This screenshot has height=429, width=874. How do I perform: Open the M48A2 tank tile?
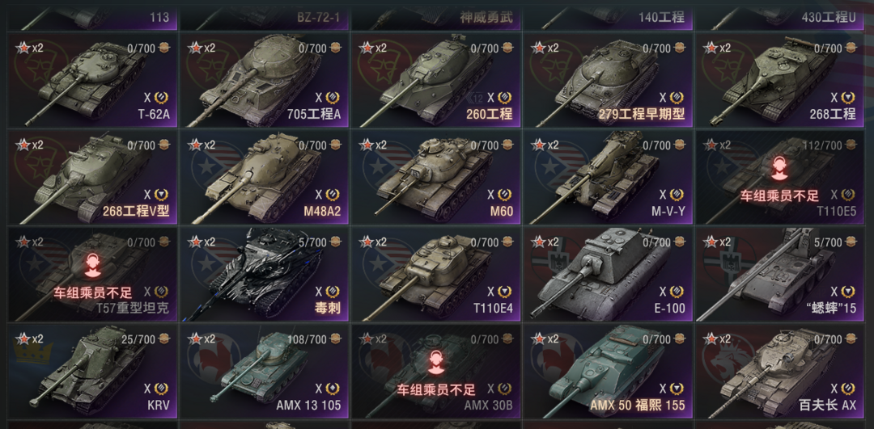pyautogui.click(x=264, y=178)
